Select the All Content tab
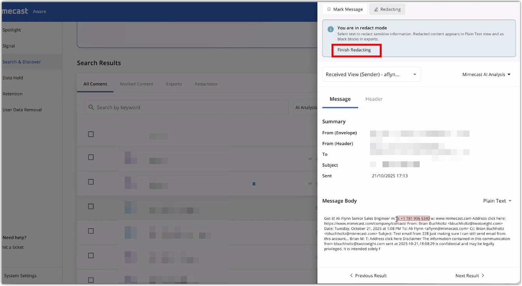 [x=95, y=84]
